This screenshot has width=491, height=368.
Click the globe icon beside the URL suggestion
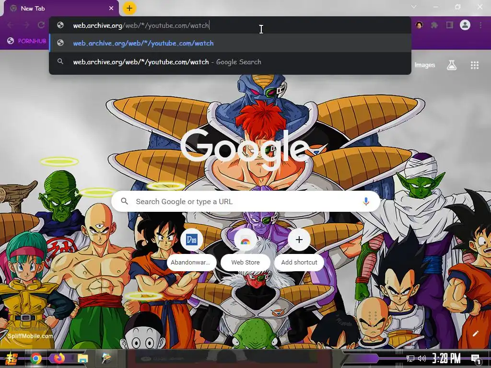60,43
